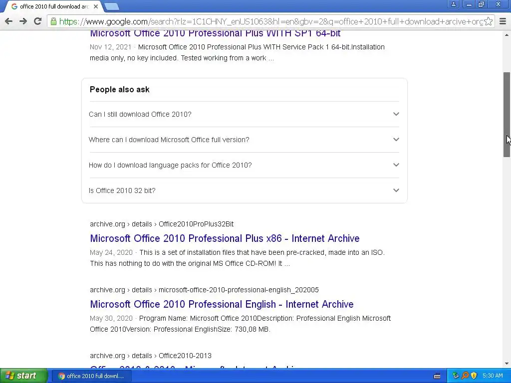511x383 pixels.
Task: Open Microsoft Office 2010 Professional Plus x86 link
Action: coord(225,238)
